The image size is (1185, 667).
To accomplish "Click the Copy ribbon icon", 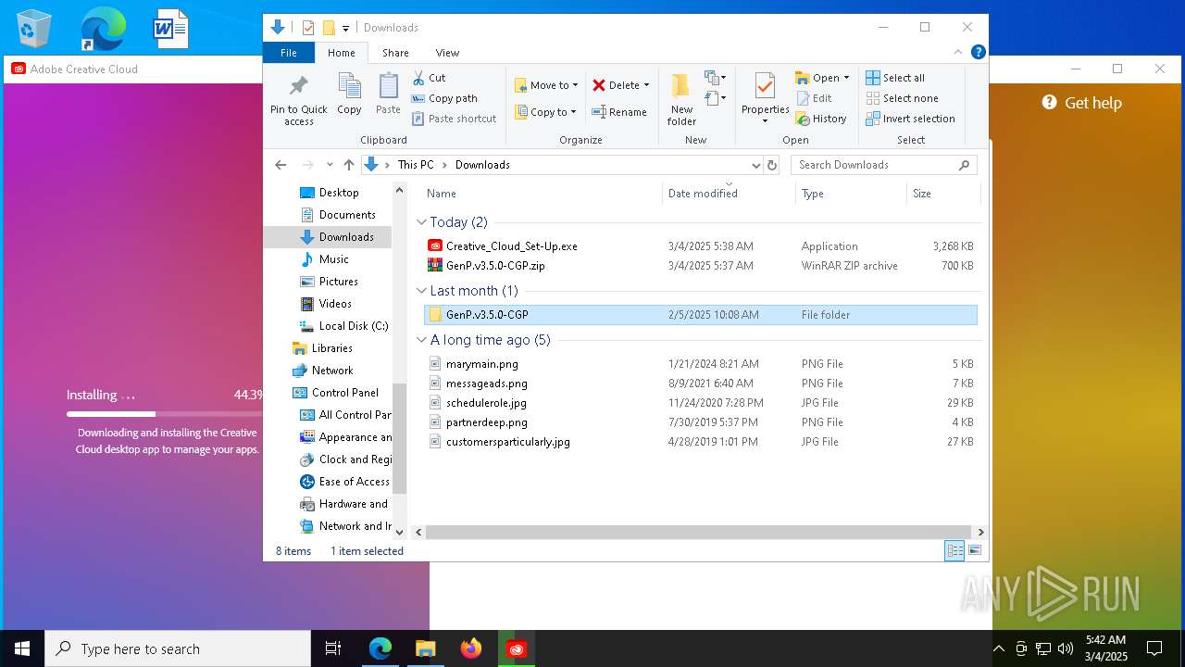I will point(349,85).
